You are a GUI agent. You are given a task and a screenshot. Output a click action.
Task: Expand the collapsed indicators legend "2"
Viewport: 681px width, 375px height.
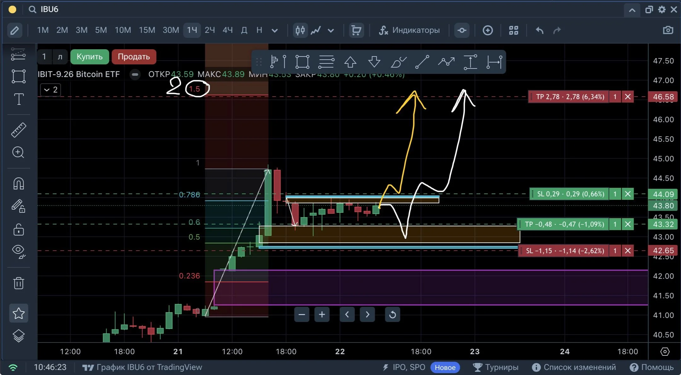tap(50, 90)
